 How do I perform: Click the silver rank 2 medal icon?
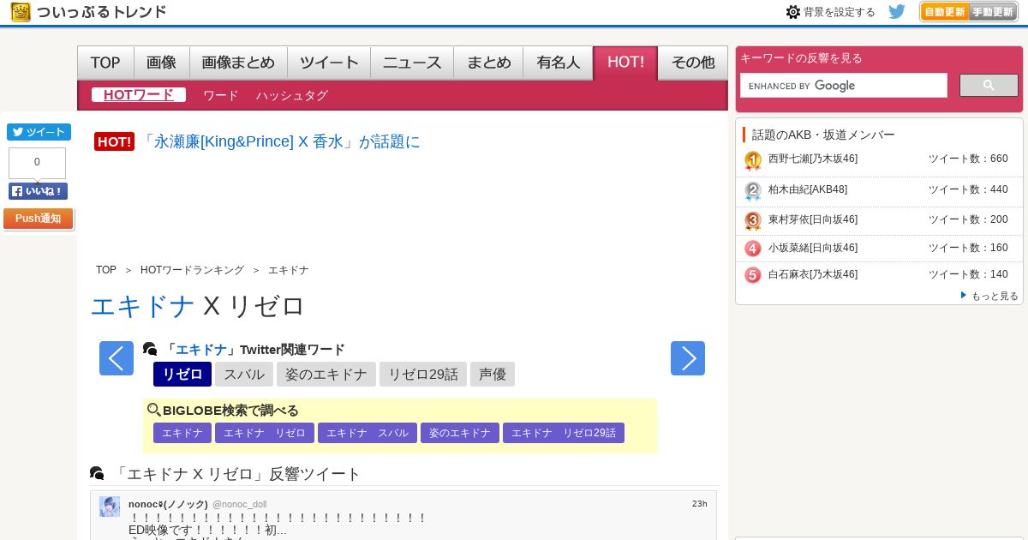pyautogui.click(x=753, y=191)
